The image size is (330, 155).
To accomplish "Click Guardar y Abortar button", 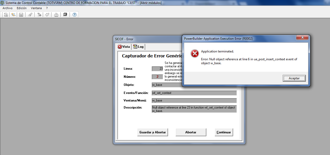I will (153, 132).
